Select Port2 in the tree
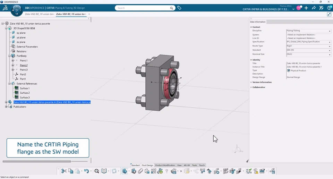The width and height of the screenshot is (333, 179). pyautogui.click(x=23, y=75)
